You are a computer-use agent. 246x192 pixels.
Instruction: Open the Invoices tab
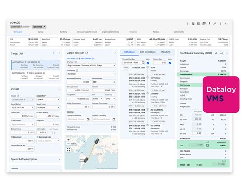[x=133, y=32]
